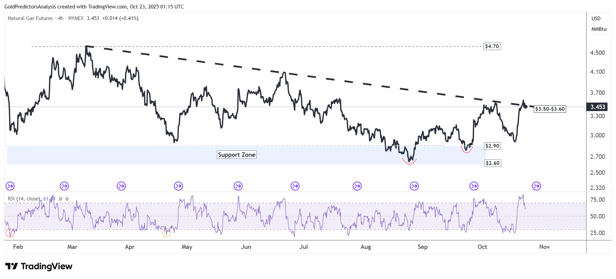The width and height of the screenshot is (616, 279).
Task: Click the rollover icon just before Nov
Action: pos(536,186)
